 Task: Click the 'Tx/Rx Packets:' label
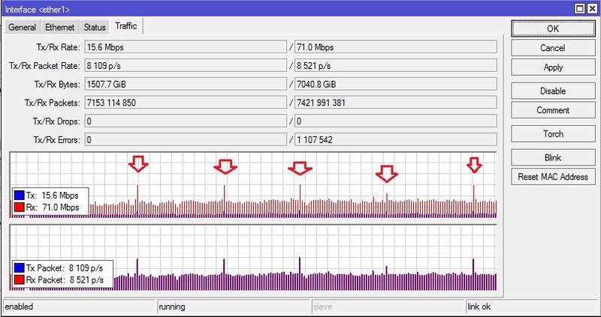click(x=52, y=103)
